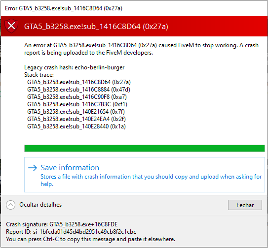The image size is (268, 248).
Task: Click the Legacy crash hash echo-berlin-burger line
Action: [x=75, y=67]
